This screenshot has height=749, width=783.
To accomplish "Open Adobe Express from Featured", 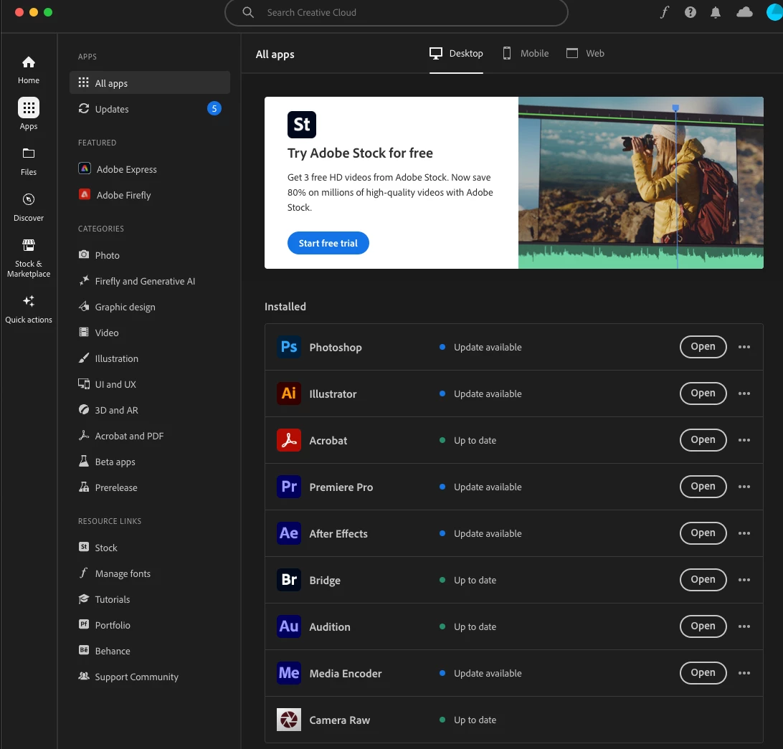I will (118, 169).
